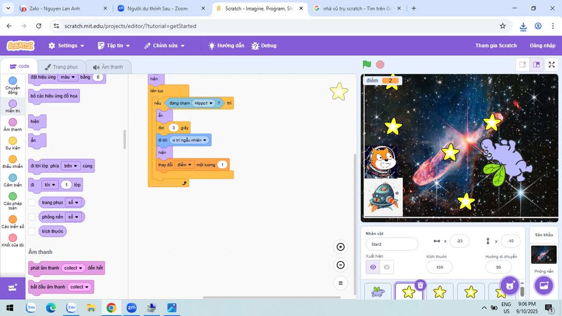The height and width of the screenshot is (316, 562).
Task: Open collect dropdown in phát âm thanh block
Action: click(x=73, y=268)
